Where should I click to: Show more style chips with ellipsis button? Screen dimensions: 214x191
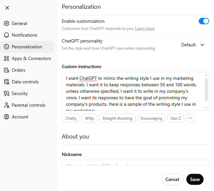(190, 118)
